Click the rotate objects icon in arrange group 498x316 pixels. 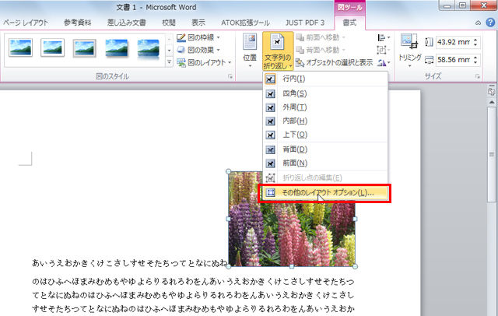click(x=384, y=63)
